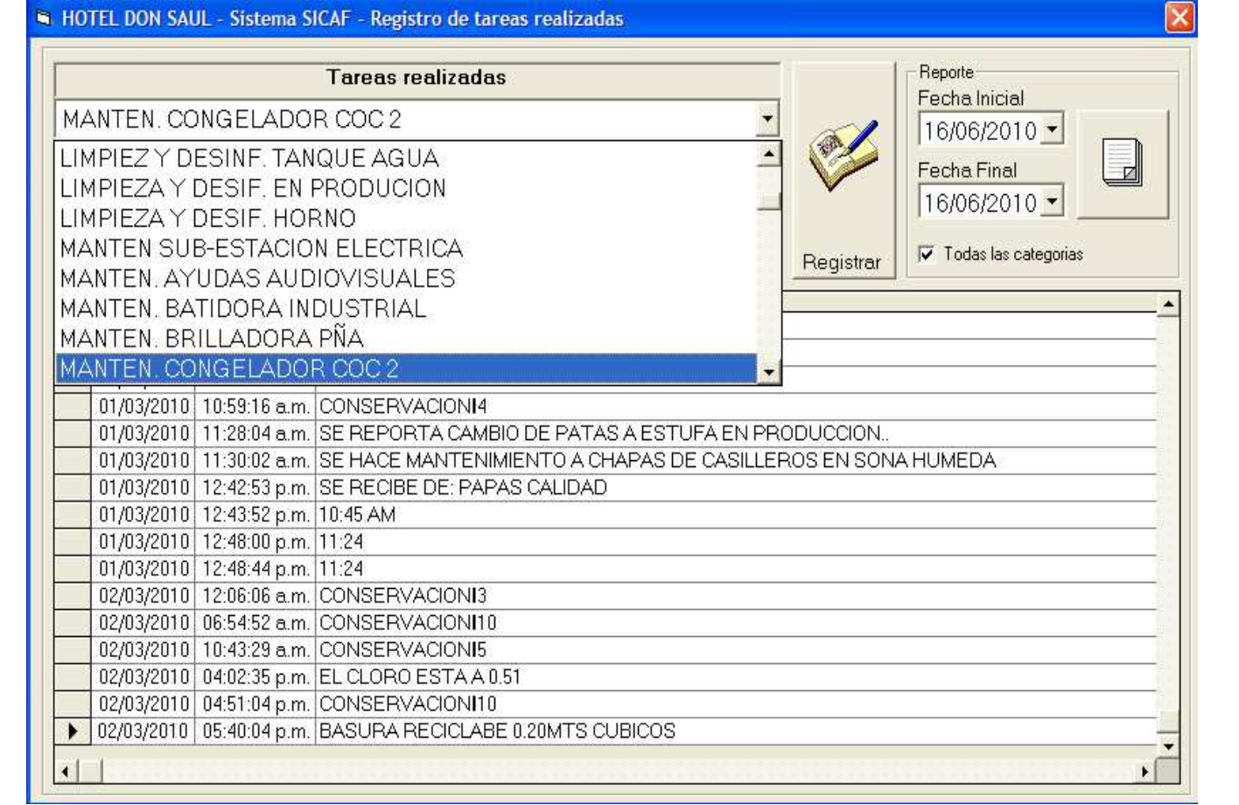Open the Fecha Final date dropdown

click(x=1053, y=203)
